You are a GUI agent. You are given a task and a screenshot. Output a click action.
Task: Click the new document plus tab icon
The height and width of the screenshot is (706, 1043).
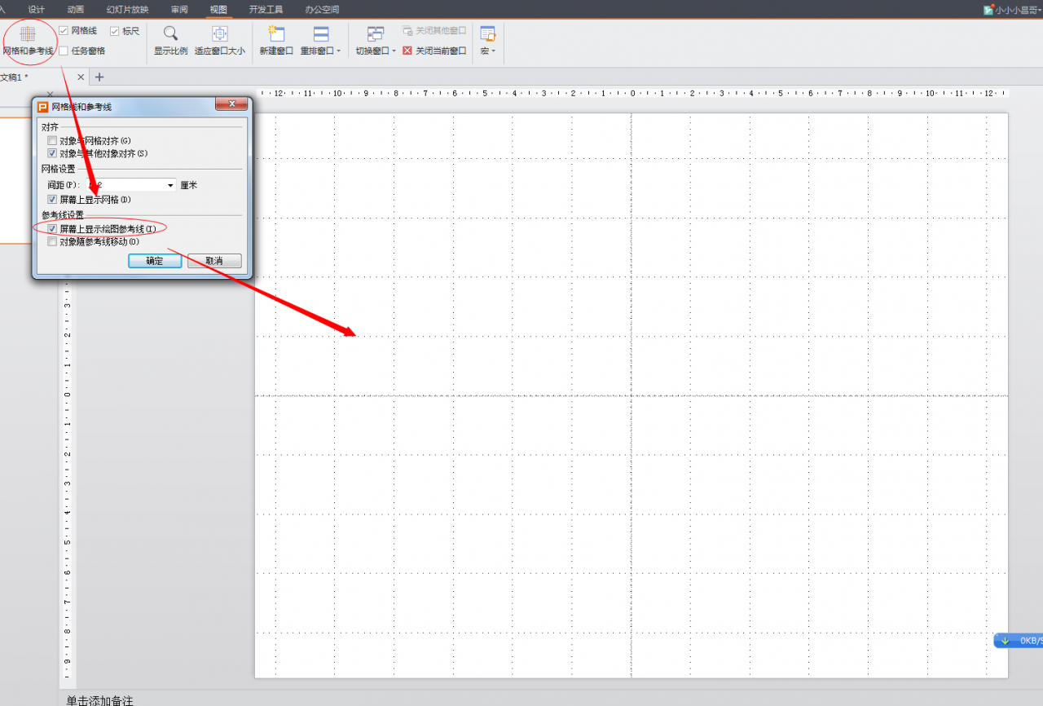[x=99, y=77]
